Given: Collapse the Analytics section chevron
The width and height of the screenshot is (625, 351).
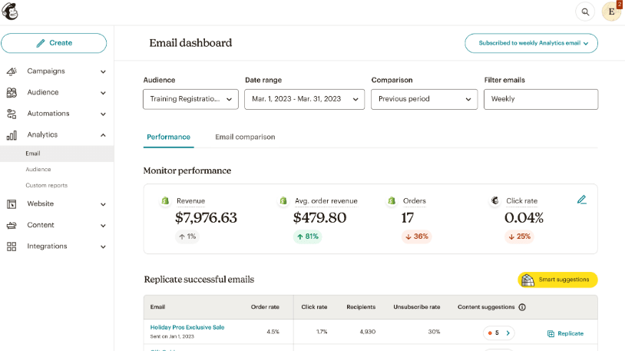Looking at the screenshot, I should (103, 135).
